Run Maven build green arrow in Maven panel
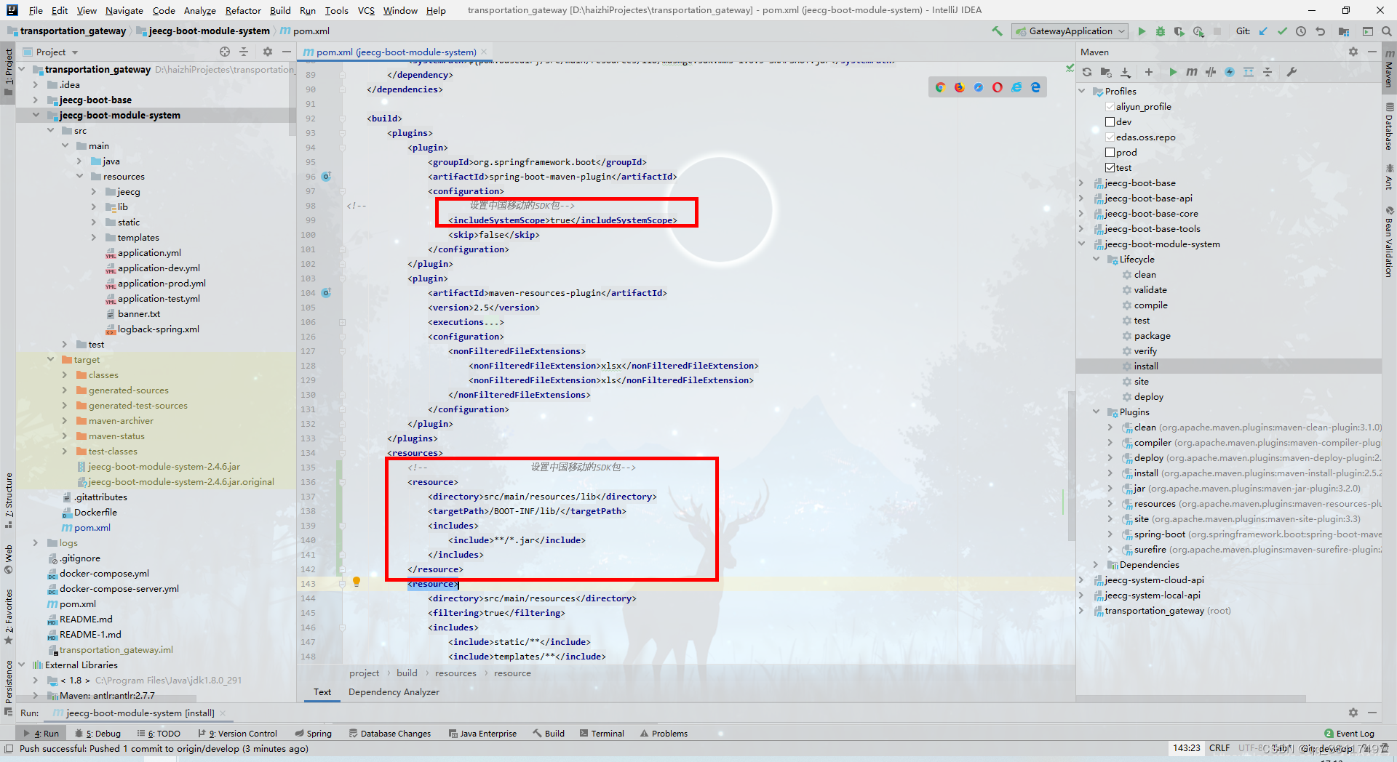Screen dimensions: 1397x762 click(x=1173, y=72)
